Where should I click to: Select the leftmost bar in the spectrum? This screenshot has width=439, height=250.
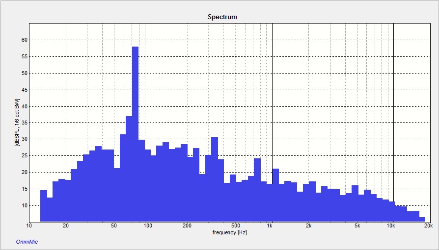pos(43,206)
